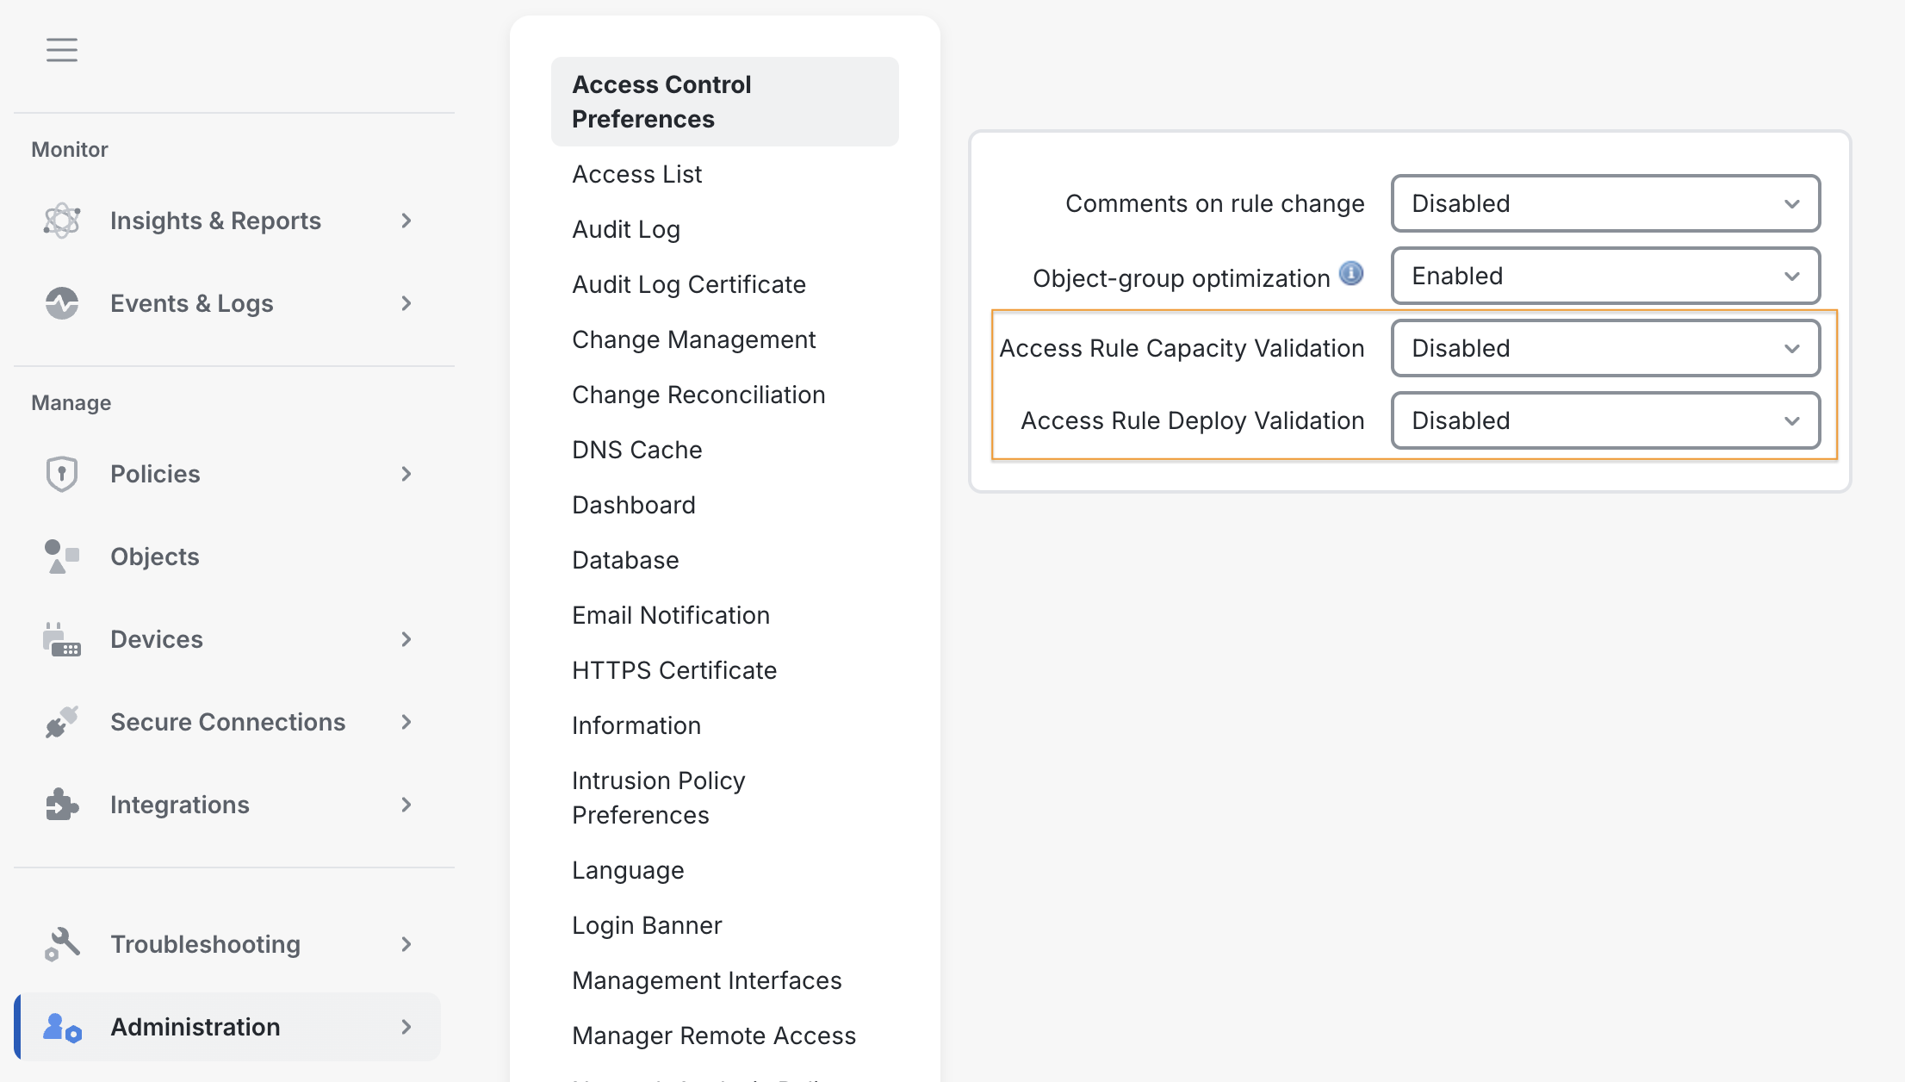Click the Object-group optimization info icon
The width and height of the screenshot is (1905, 1082).
coord(1351,274)
